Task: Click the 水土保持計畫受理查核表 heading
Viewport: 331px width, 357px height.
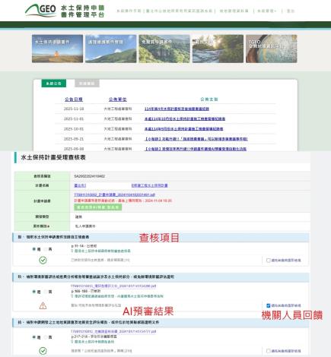Action: coord(53,157)
